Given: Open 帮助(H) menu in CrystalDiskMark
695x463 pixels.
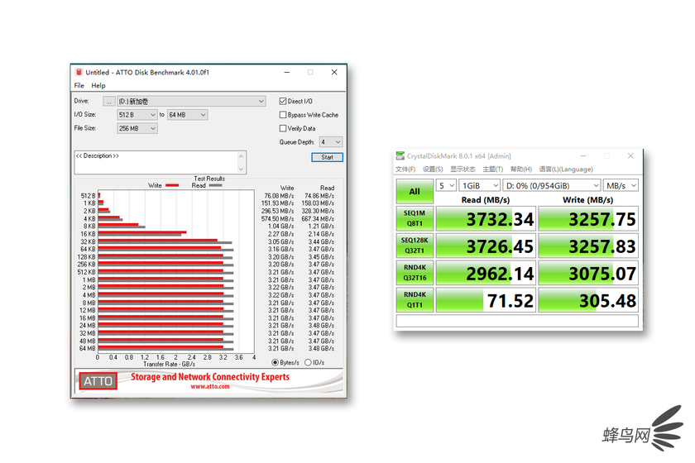Looking at the screenshot, I should [521, 169].
